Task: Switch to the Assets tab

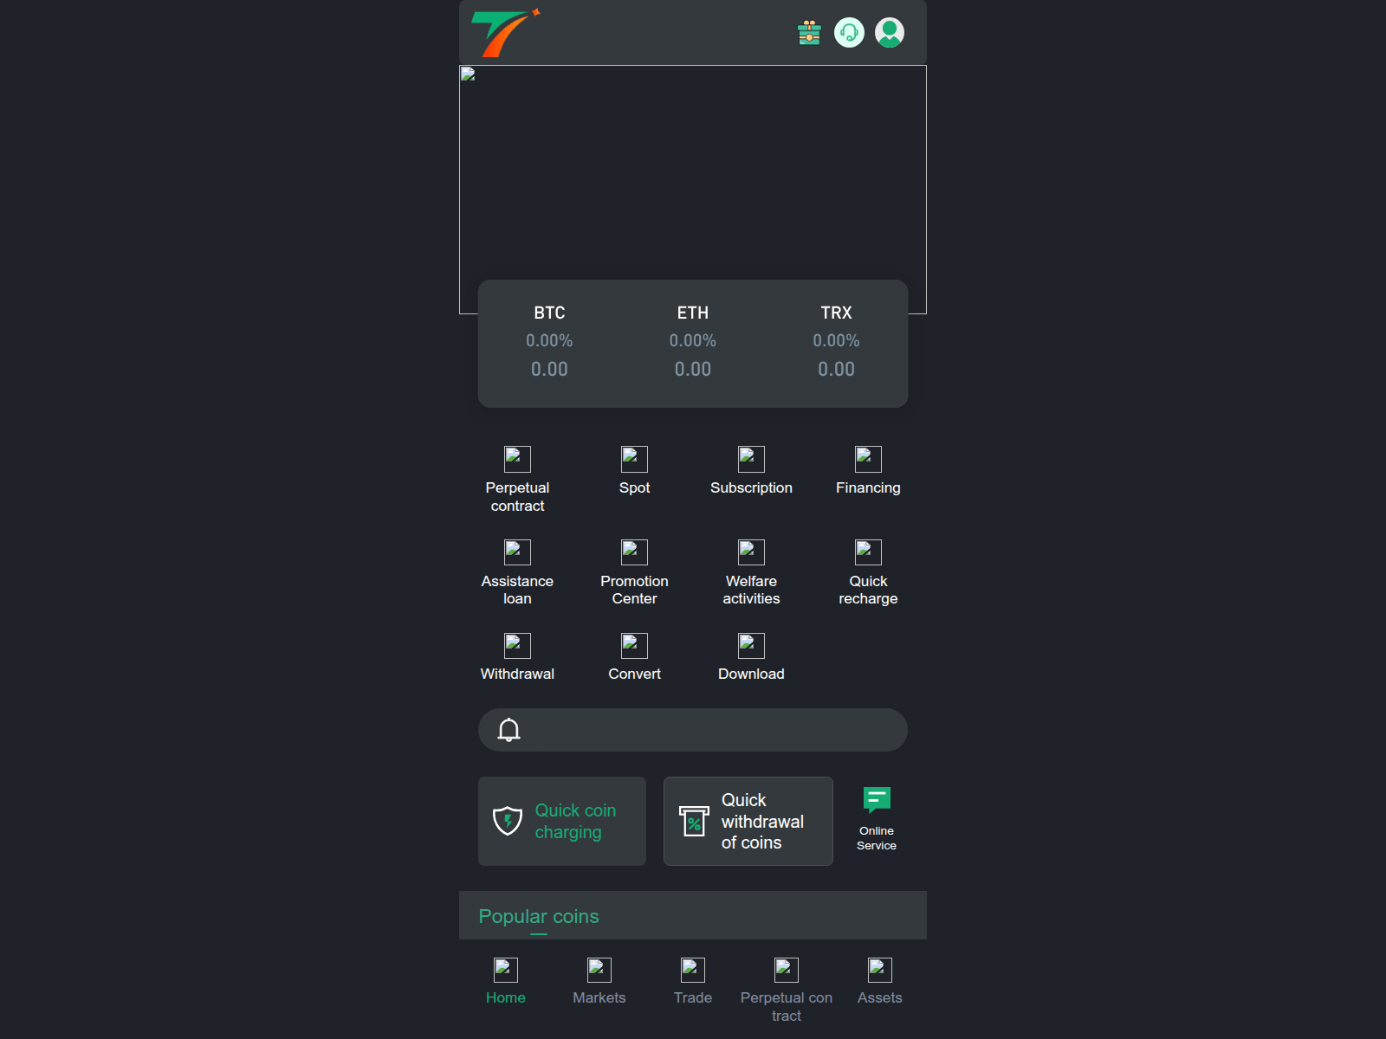Action: (879, 982)
